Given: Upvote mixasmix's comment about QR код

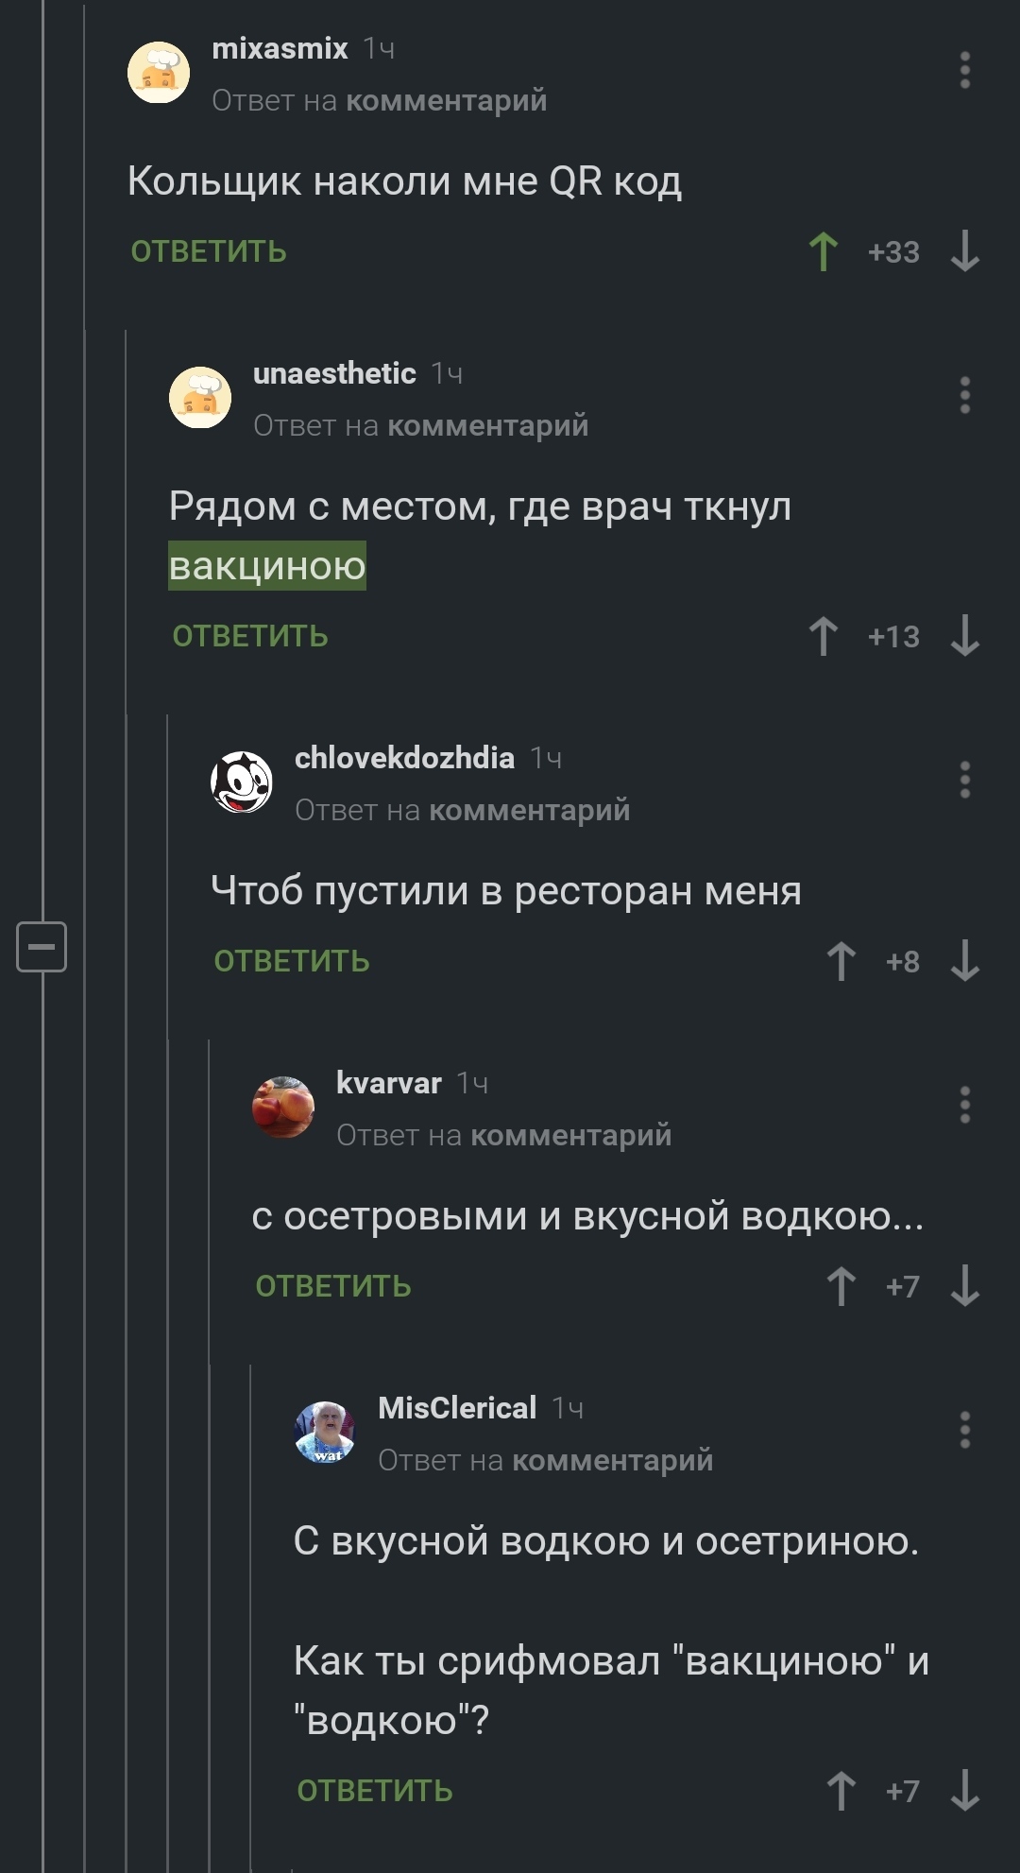Looking at the screenshot, I should point(823,252).
